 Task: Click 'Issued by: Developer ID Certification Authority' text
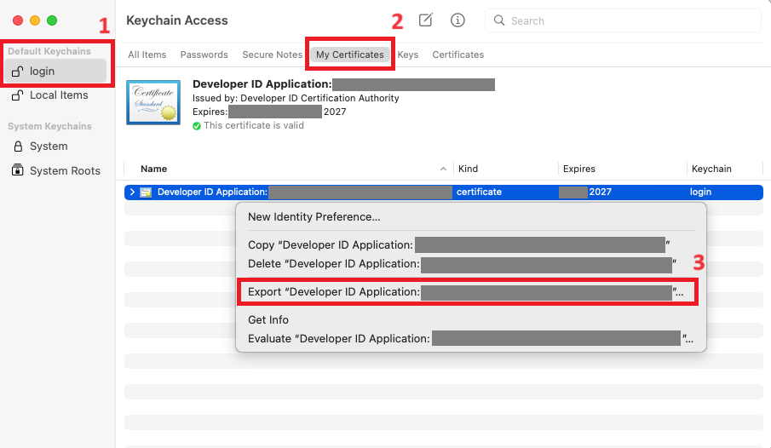296,98
